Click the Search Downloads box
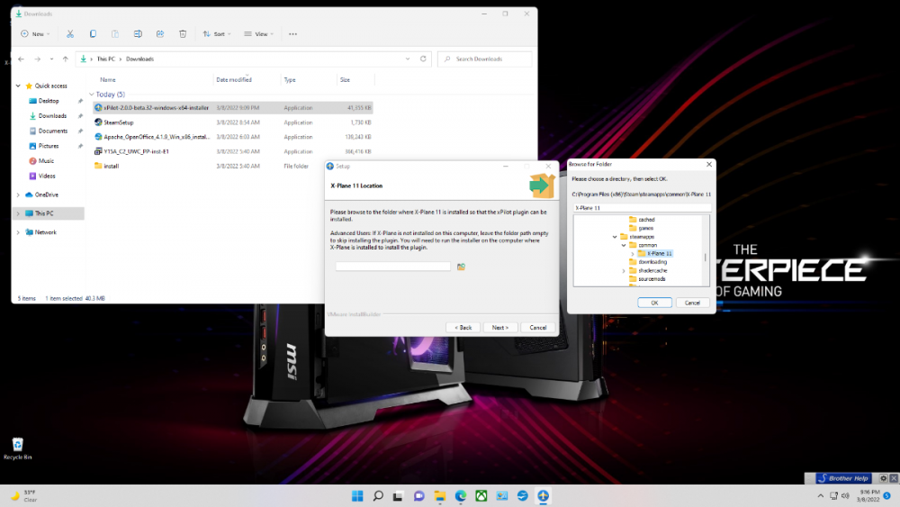 tap(484, 59)
